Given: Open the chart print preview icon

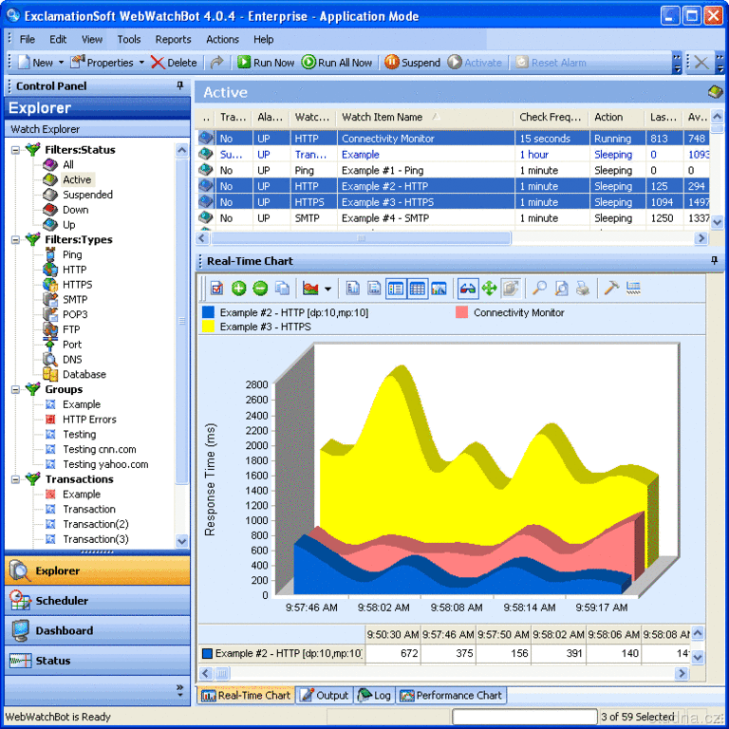Looking at the screenshot, I should [x=561, y=289].
